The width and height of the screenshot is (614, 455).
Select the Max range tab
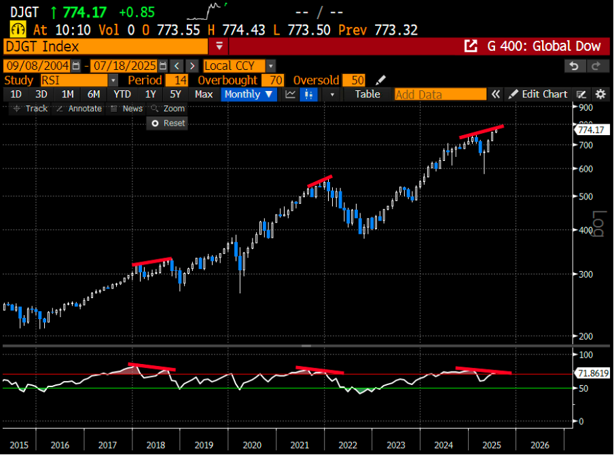point(204,94)
